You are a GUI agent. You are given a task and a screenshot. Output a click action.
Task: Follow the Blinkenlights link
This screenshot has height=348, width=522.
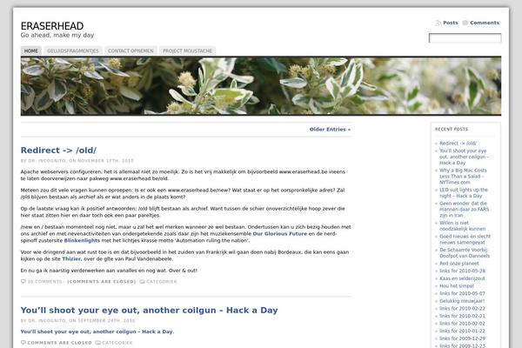(x=82, y=240)
